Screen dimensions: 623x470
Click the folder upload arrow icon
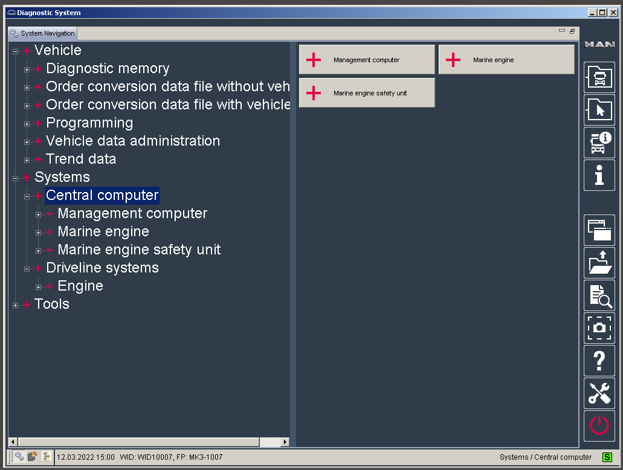point(599,263)
